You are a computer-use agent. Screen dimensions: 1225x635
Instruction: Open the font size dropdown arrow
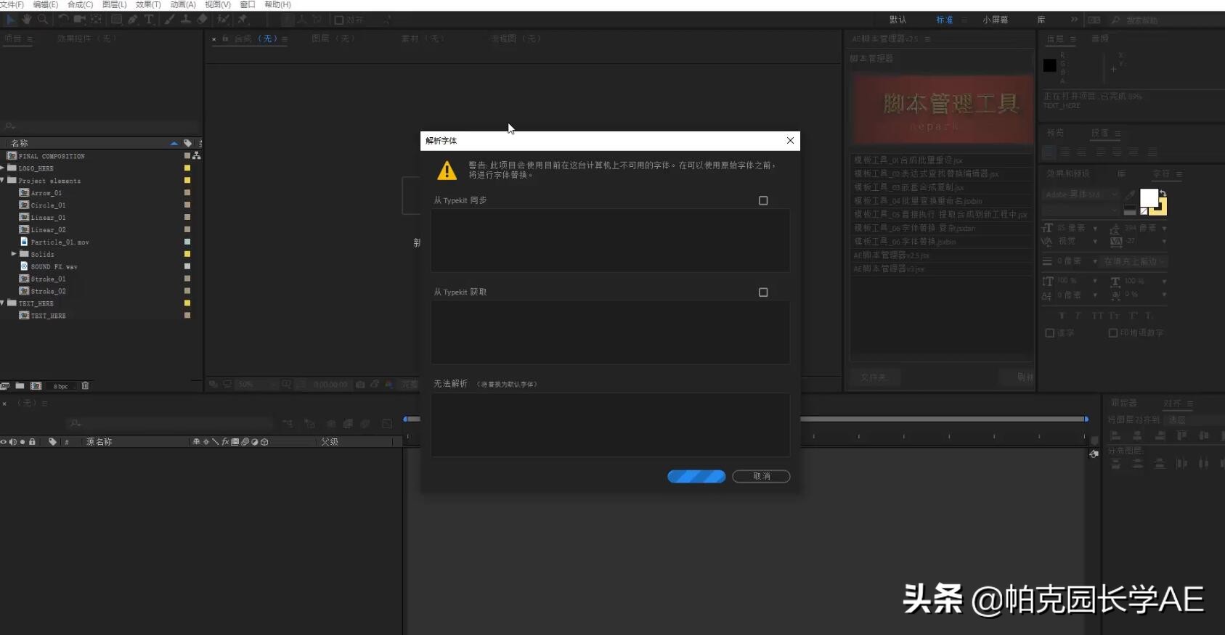[x=1095, y=229]
